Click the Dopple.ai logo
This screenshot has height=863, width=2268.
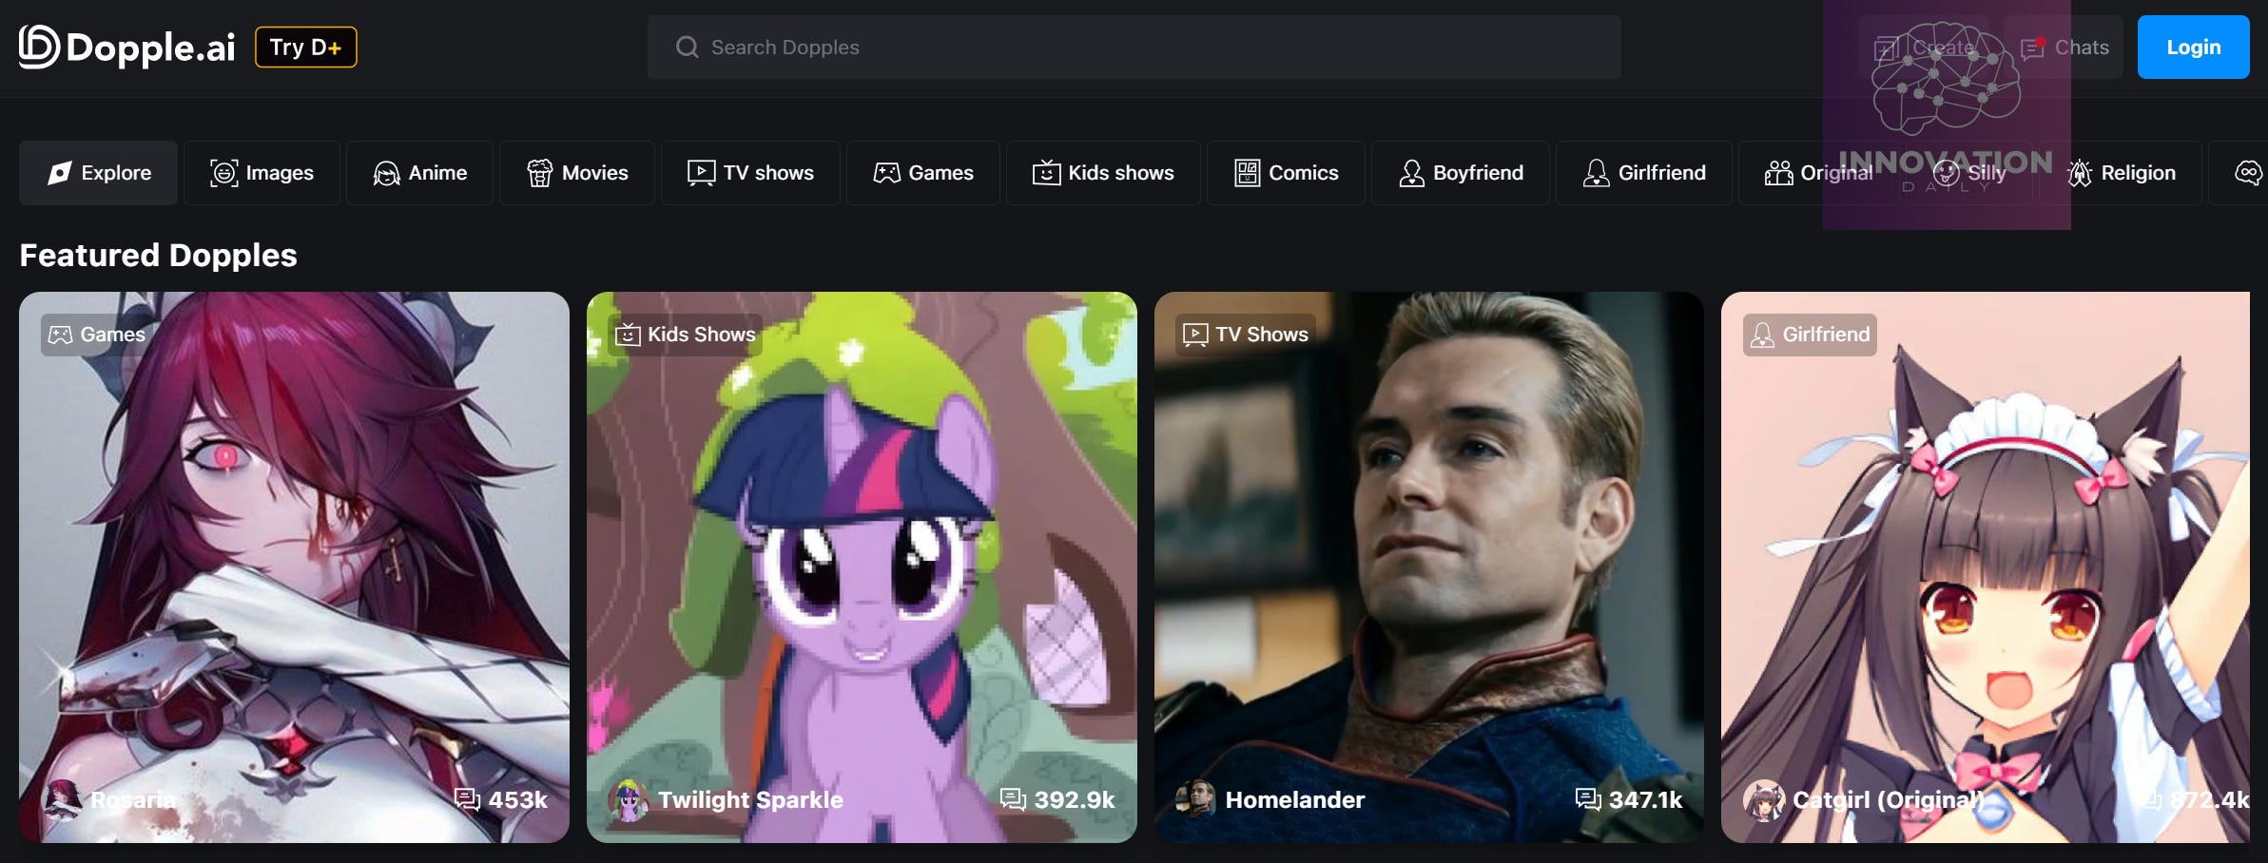pyautogui.click(x=127, y=47)
